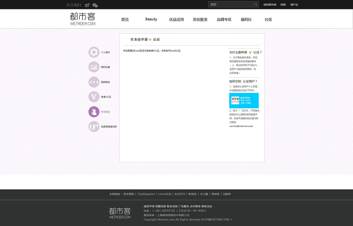Select 申请V认证 sidebar label
Image resolution: width=353 pixels, height=226 pixels.
[106, 97]
